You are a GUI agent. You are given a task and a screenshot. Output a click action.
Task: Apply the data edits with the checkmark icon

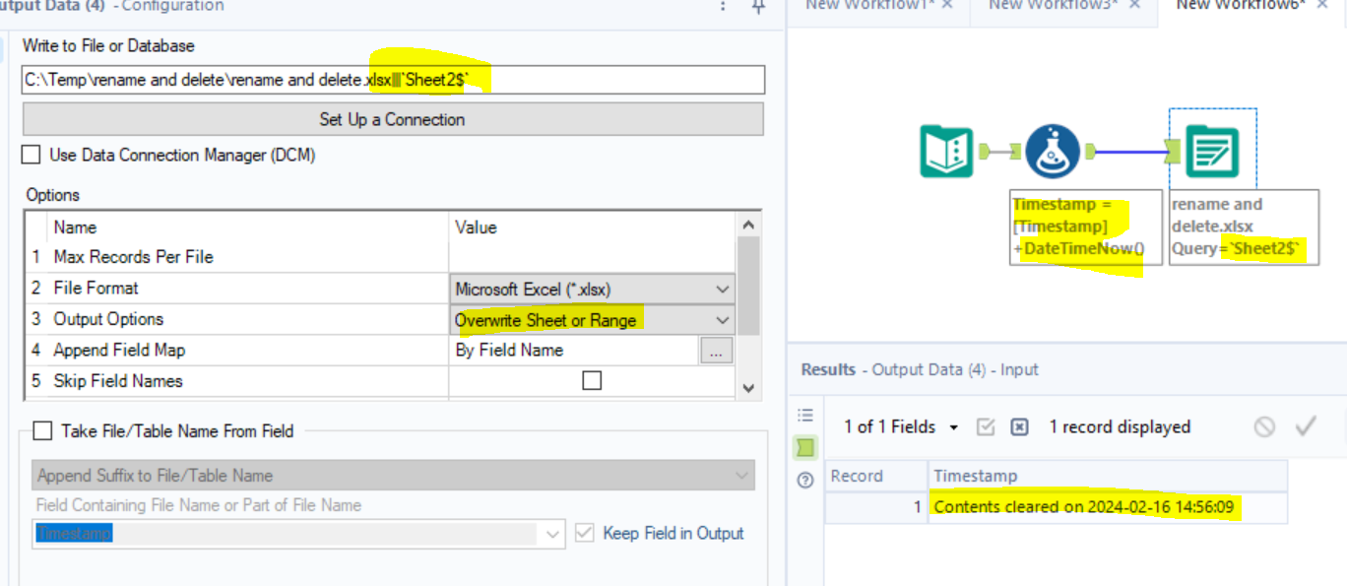point(1306,426)
